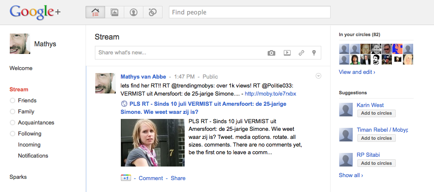The width and height of the screenshot is (434, 192).
Task: Open the Profile icon in top bar
Action: tap(134, 12)
